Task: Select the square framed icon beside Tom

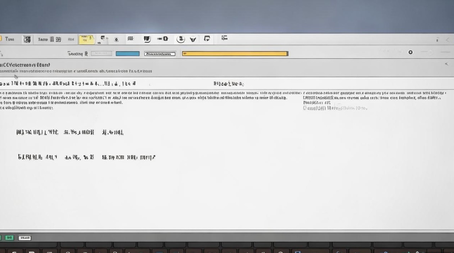Action: pyautogui.click(x=27, y=39)
